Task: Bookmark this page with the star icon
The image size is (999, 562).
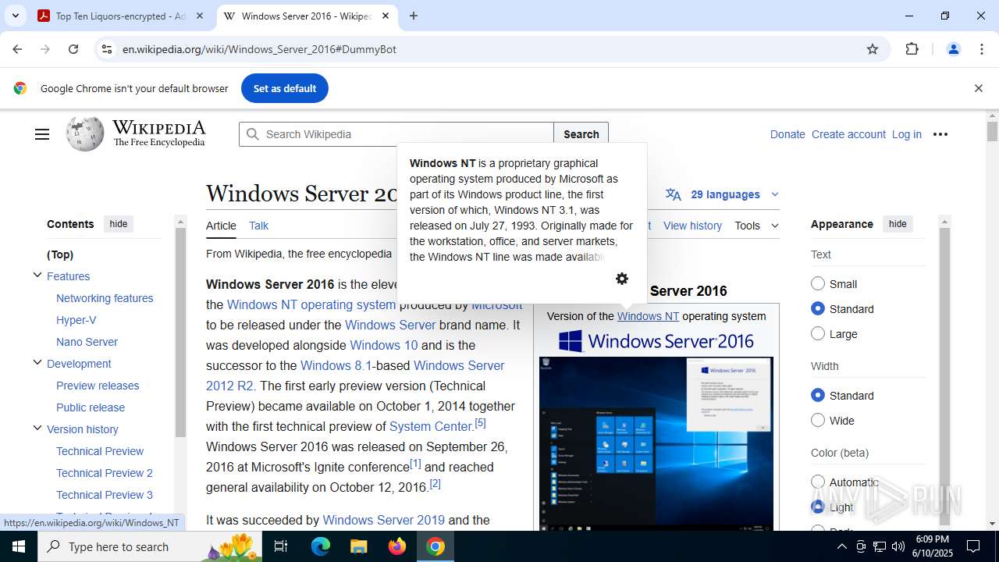Action: tap(873, 49)
